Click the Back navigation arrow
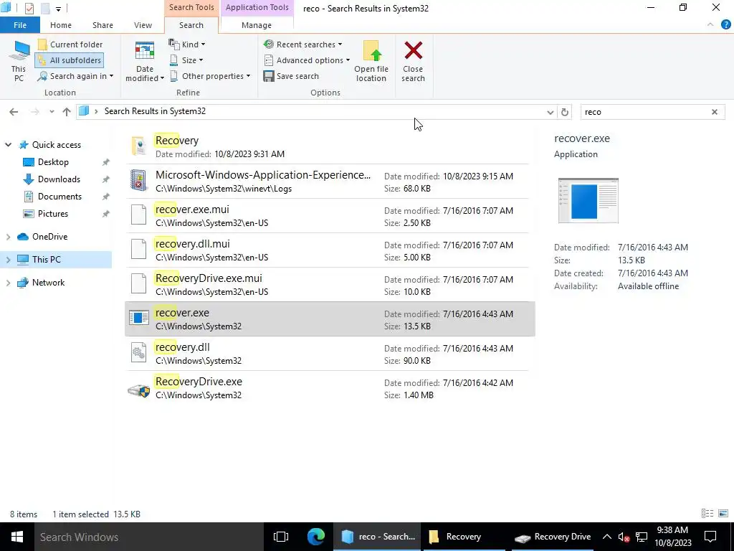The height and width of the screenshot is (551, 734). point(14,111)
